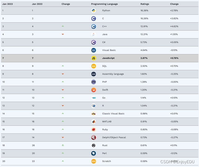Click the C++ language icon
The image size is (199, 167).
(x=94, y=26)
